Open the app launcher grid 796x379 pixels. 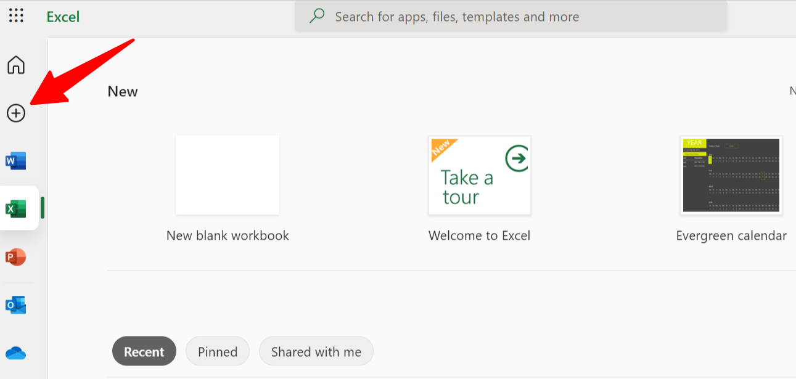click(x=16, y=16)
